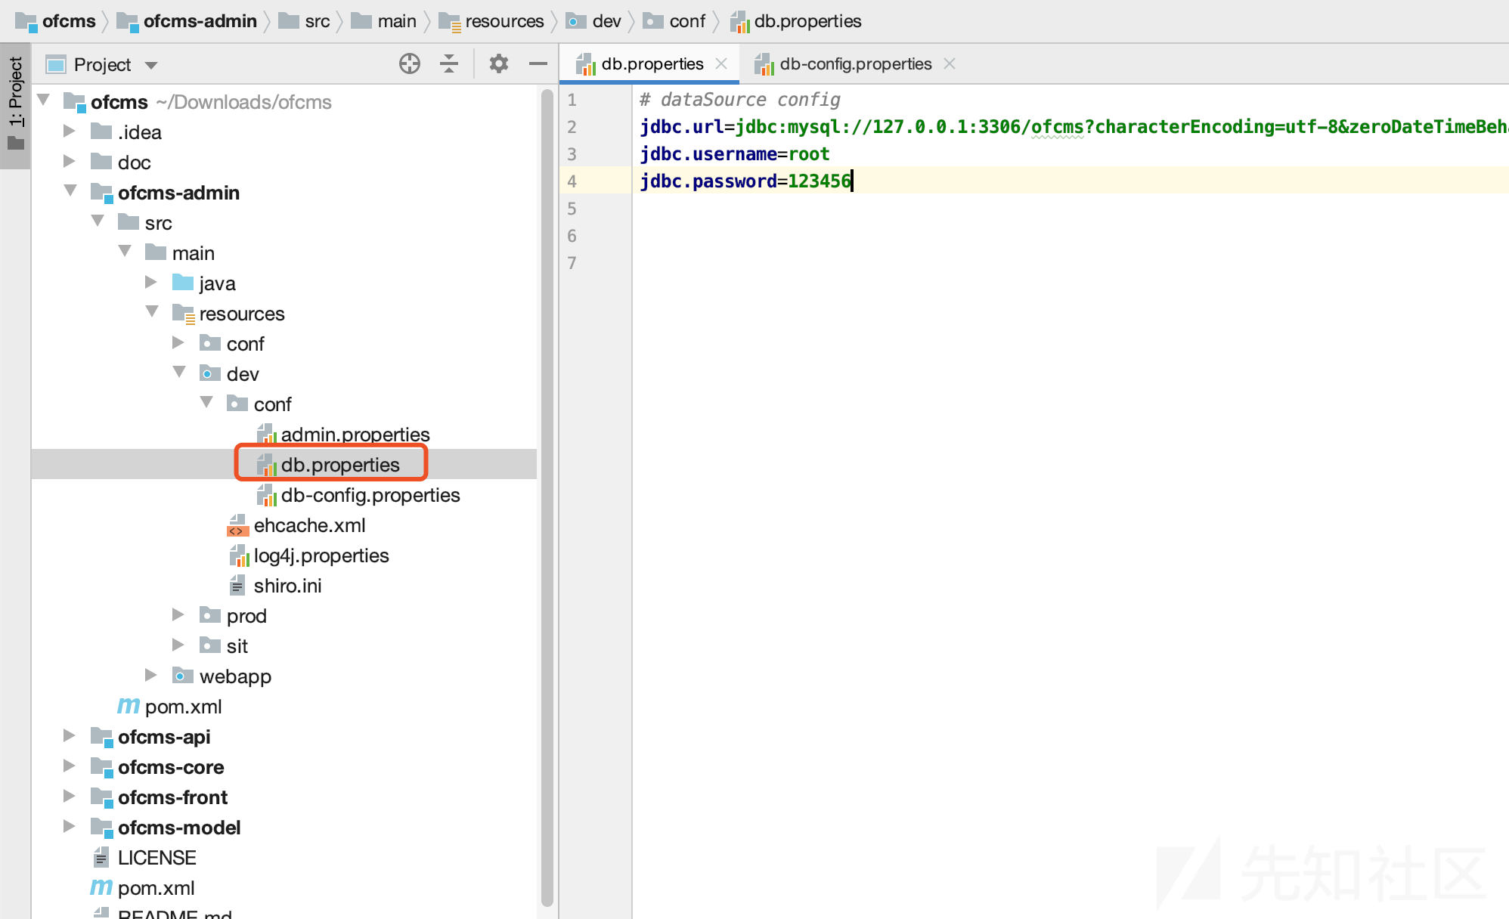Click the ofcms-front module folder icon
Image resolution: width=1509 pixels, height=919 pixels.
point(102,797)
